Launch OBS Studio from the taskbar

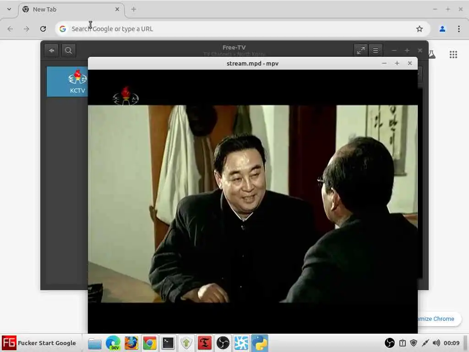tap(223, 343)
